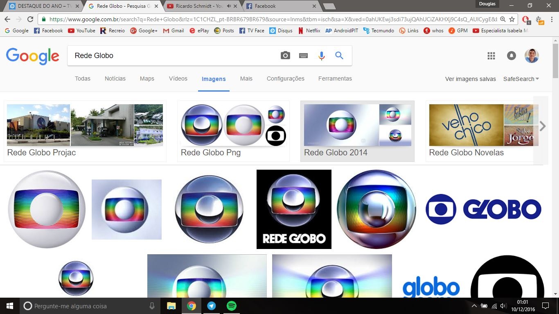Switch to the Todas results tab
The height and width of the screenshot is (314, 559).
tap(83, 78)
